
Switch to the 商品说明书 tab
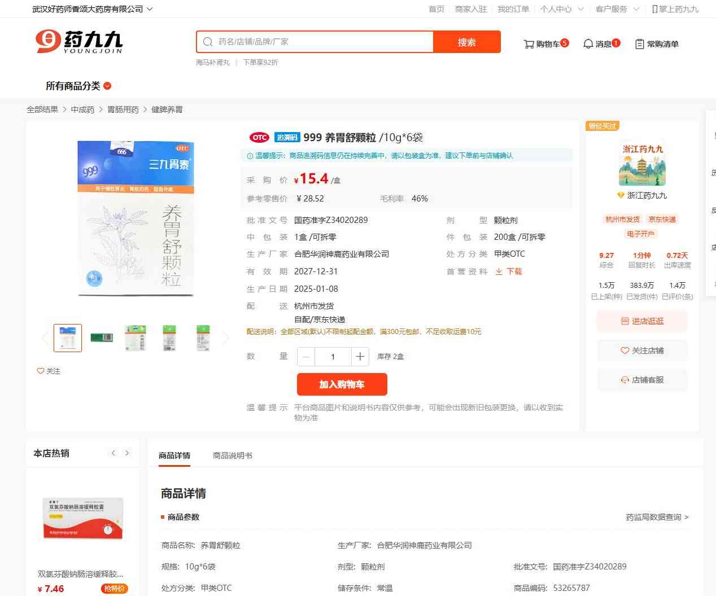click(x=232, y=455)
